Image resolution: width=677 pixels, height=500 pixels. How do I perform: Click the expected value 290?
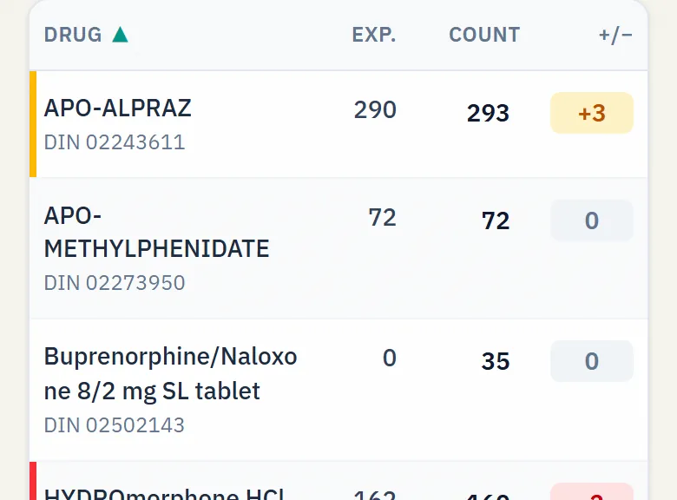[375, 109]
